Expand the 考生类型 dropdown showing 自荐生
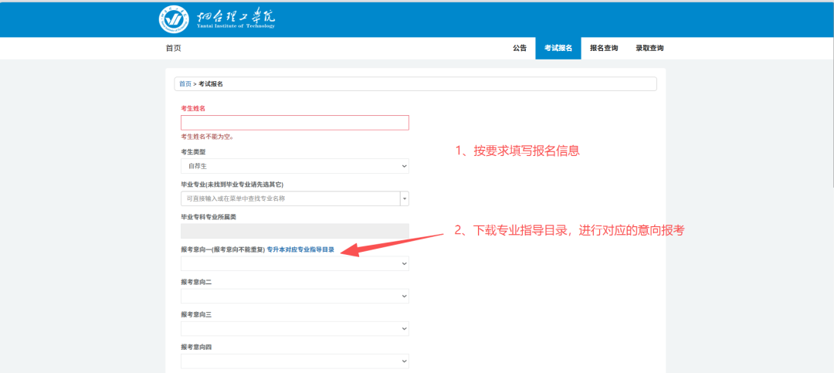This screenshot has height=373, width=834. pyautogui.click(x=294, y=166)
